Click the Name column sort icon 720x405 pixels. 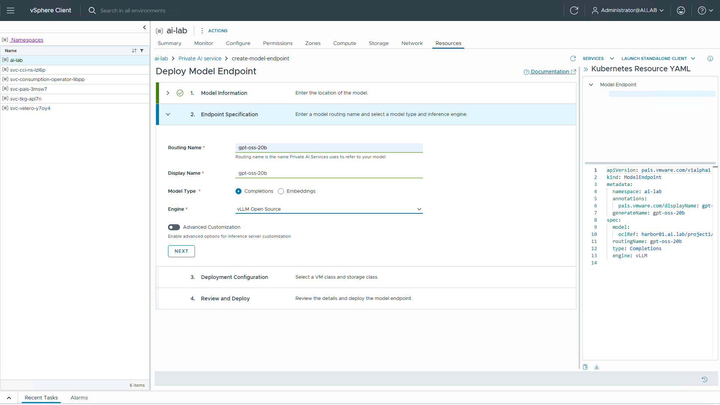[134, 51]
